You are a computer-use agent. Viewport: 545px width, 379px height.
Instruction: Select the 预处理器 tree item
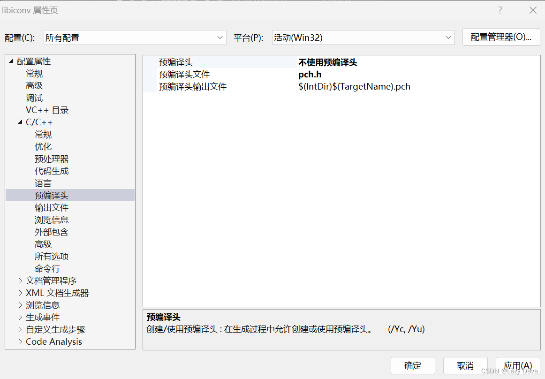(x=52, y=159)
